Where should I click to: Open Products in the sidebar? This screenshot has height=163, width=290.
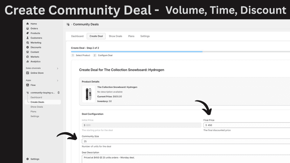(35, 33)
